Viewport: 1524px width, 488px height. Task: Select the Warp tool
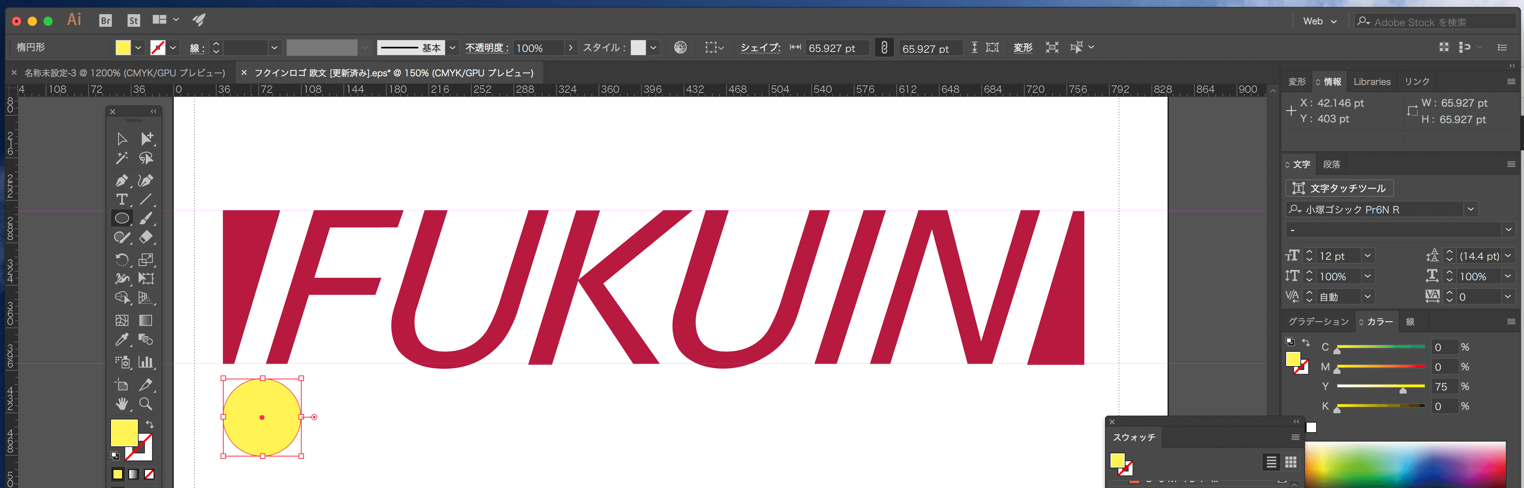tap(122, 279)
